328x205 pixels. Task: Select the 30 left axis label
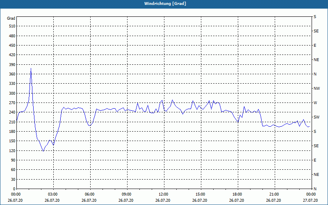coord(13,180)
